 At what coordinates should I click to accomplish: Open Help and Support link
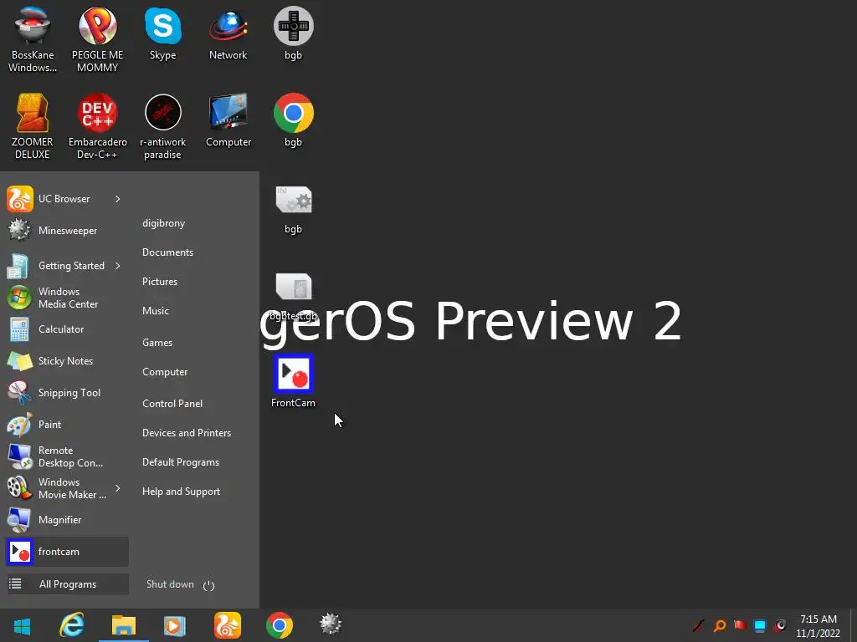point(181,492)
